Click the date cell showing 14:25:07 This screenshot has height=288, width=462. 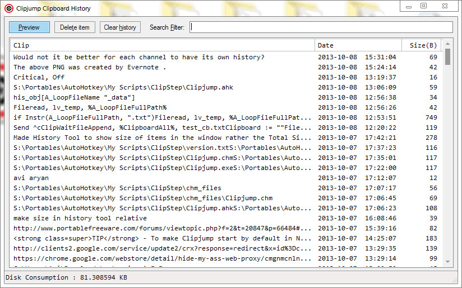coord(357,238)
